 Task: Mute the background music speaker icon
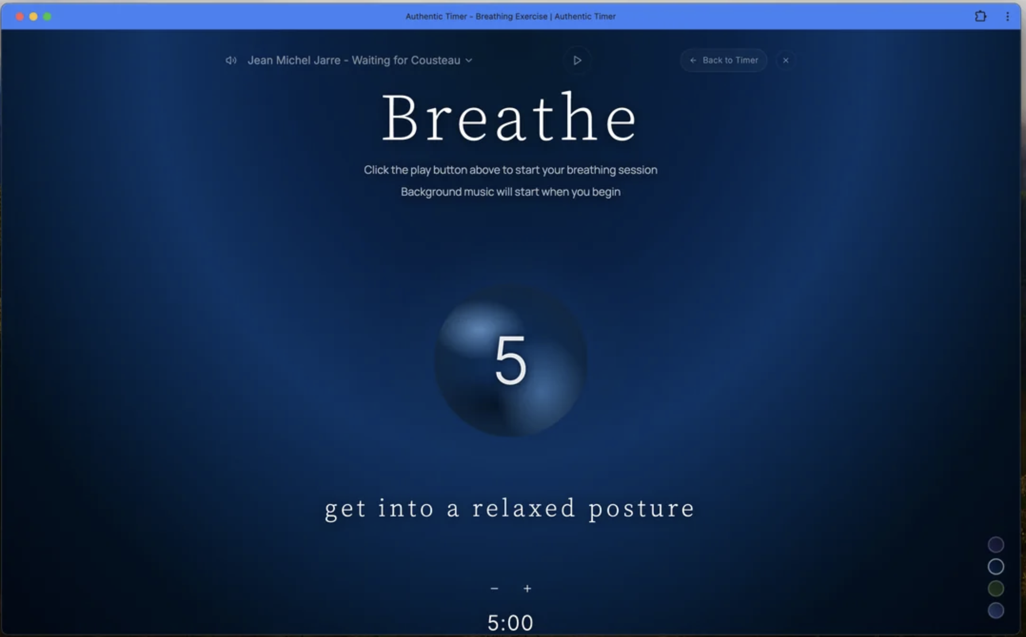tap(231, 61)
